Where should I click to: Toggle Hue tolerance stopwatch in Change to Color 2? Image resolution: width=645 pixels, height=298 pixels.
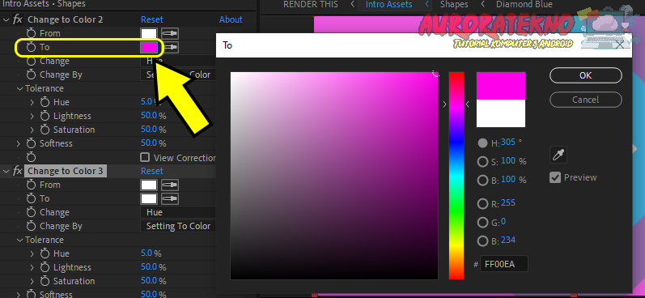(x=45, y=102)
